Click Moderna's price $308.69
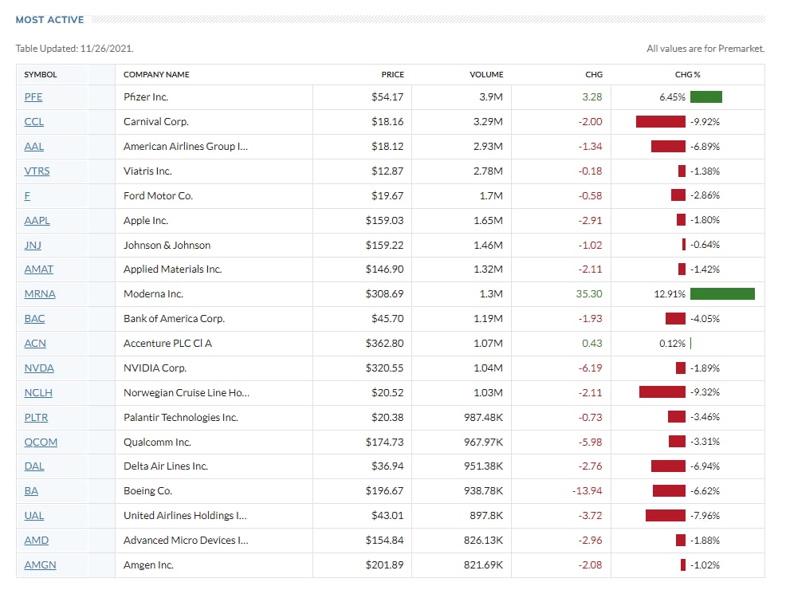 (x=384, y=293)
